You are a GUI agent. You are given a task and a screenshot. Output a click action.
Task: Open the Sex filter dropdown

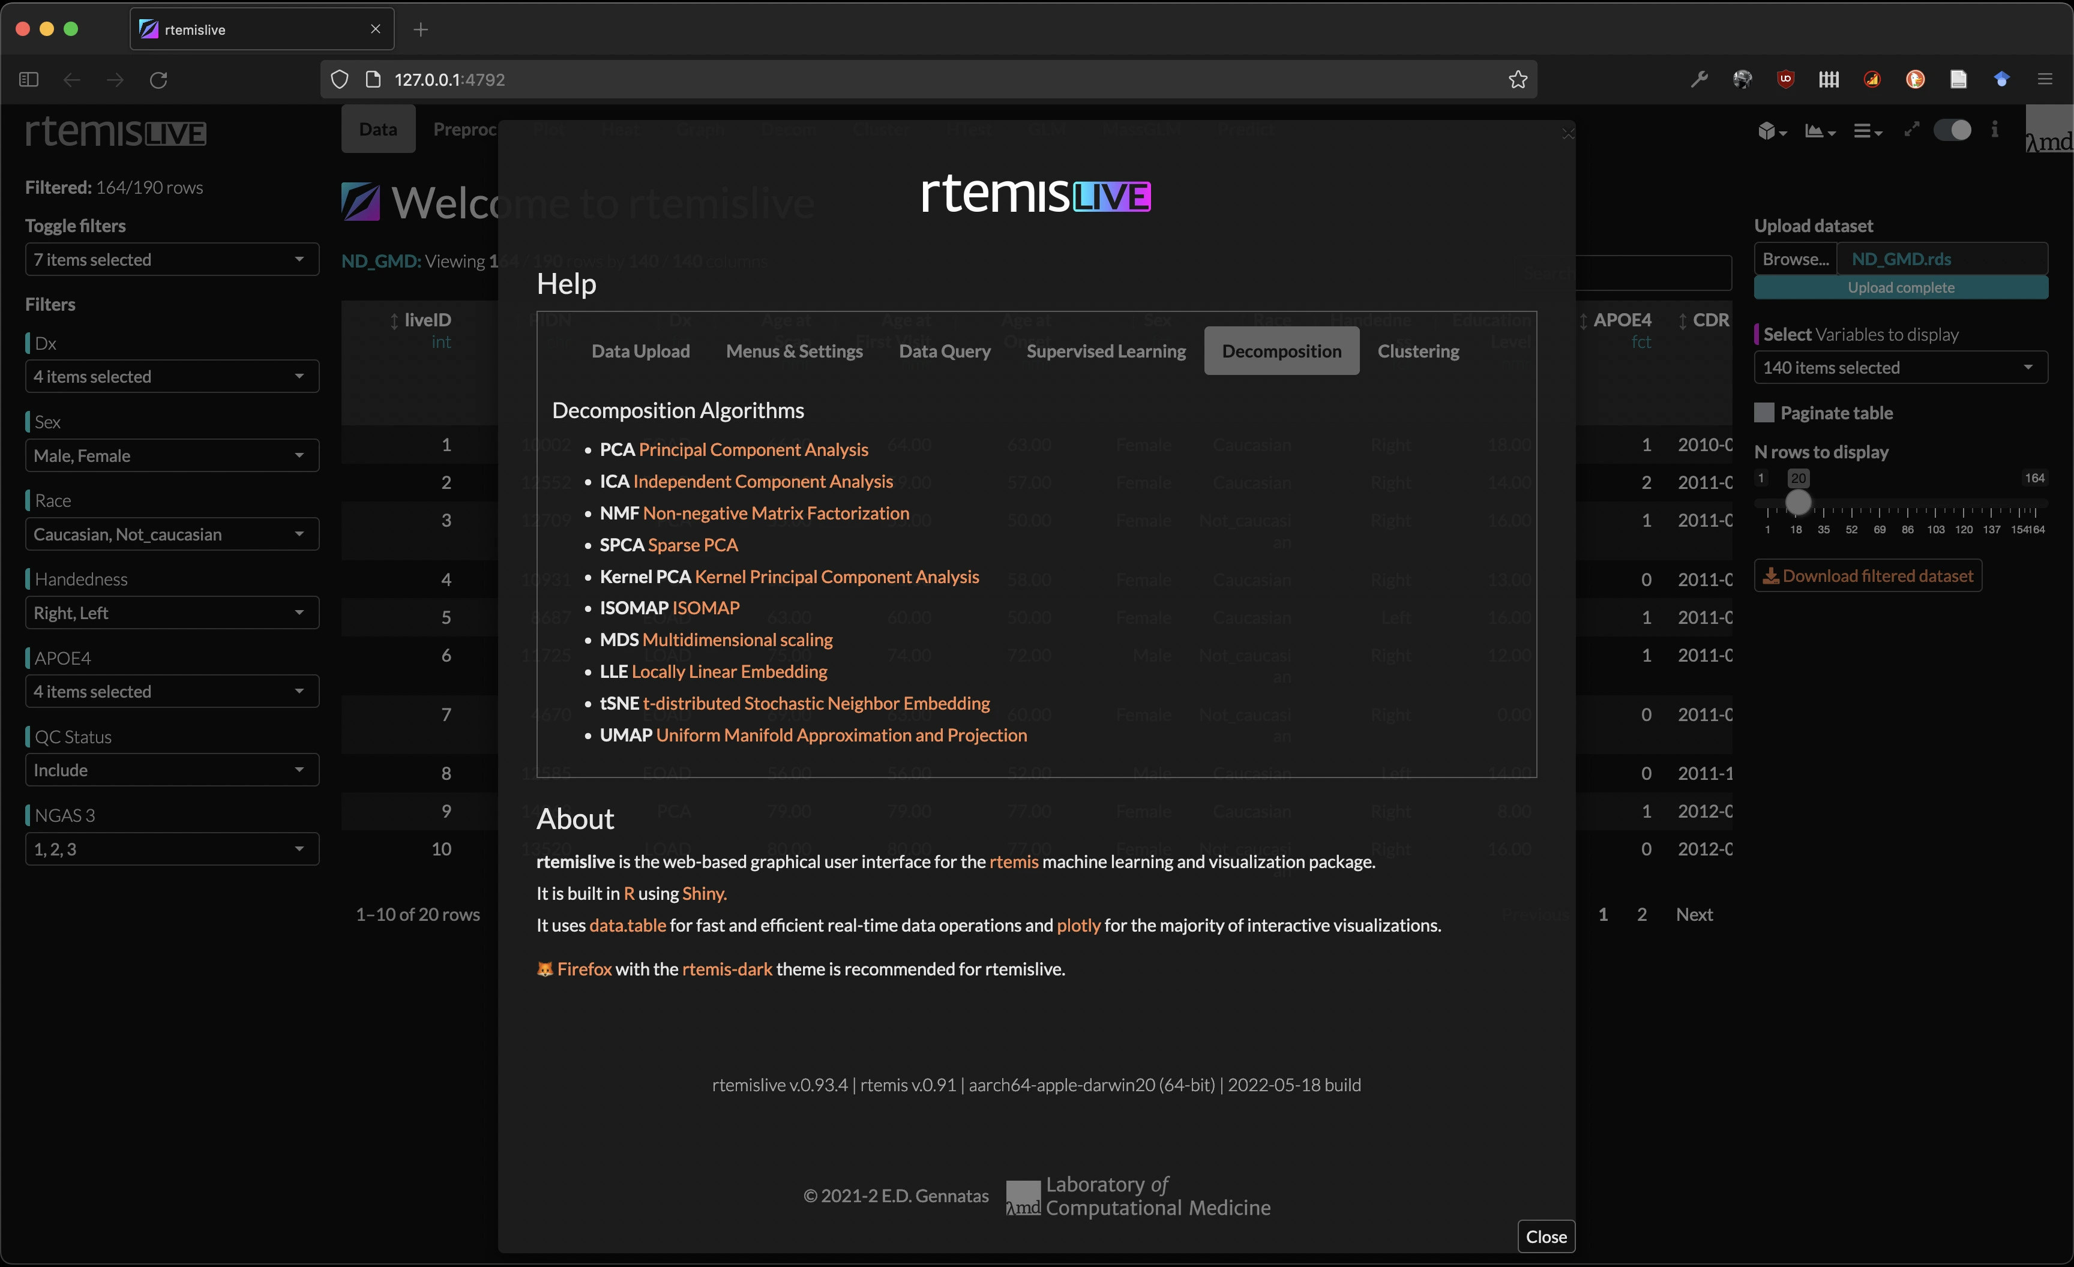coord(172,455)
